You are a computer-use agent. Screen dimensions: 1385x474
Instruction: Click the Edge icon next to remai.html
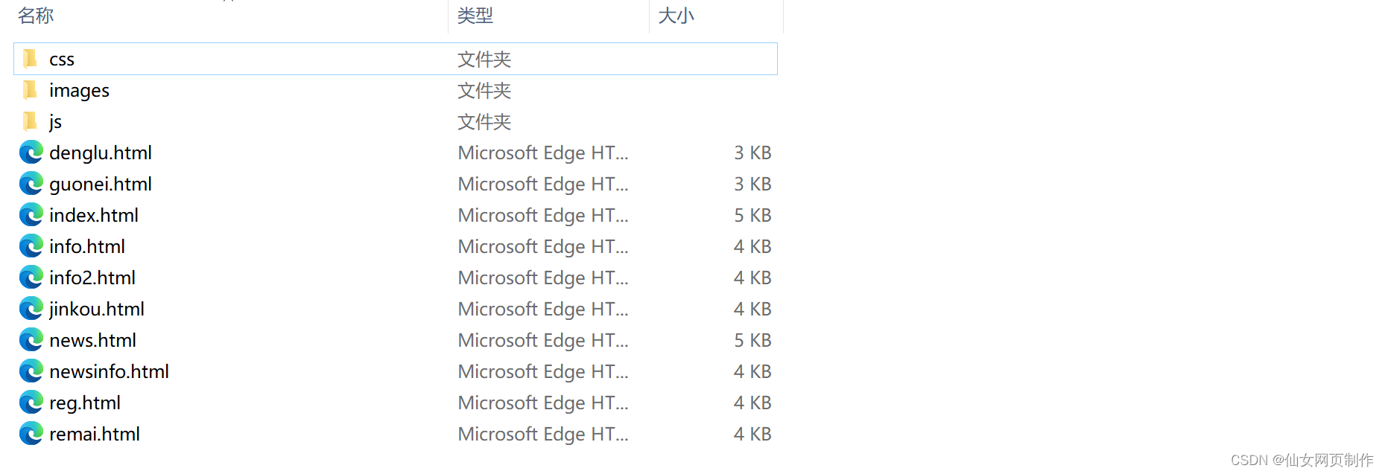point(31,434)
